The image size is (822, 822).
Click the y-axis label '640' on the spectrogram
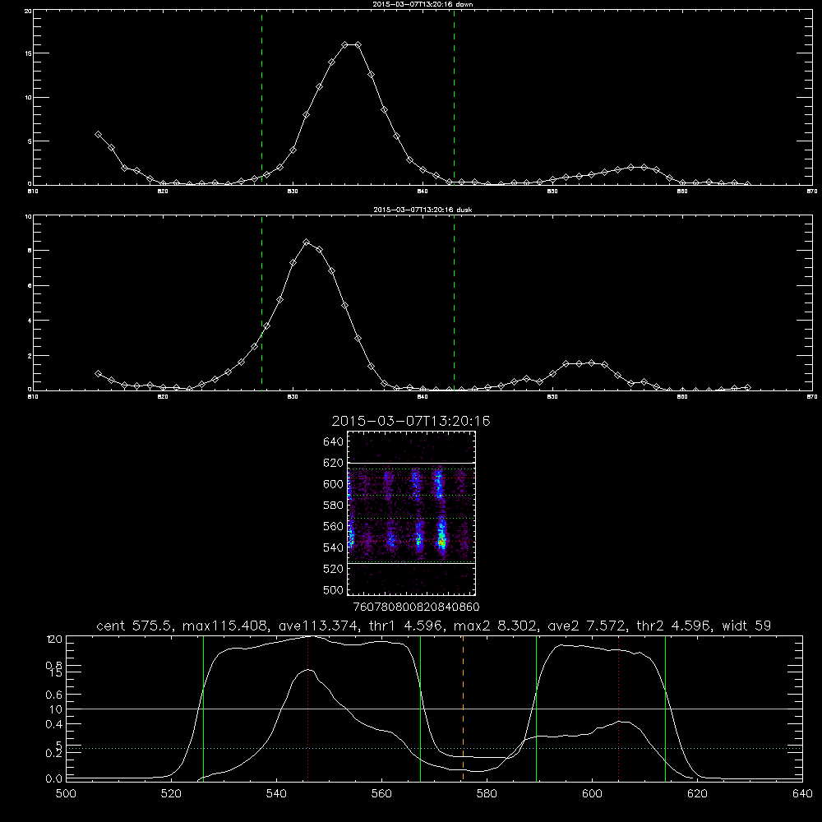[x=334, y=442]
